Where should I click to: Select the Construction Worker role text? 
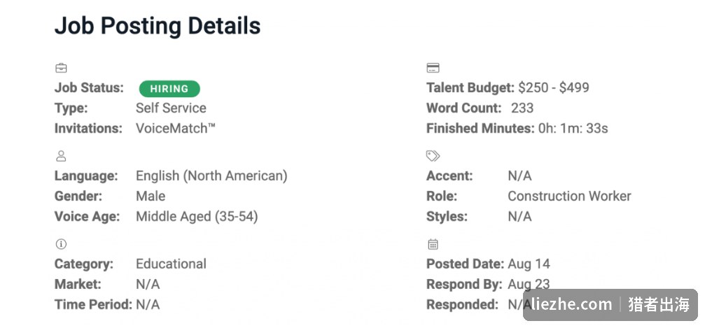pos(569,196)
